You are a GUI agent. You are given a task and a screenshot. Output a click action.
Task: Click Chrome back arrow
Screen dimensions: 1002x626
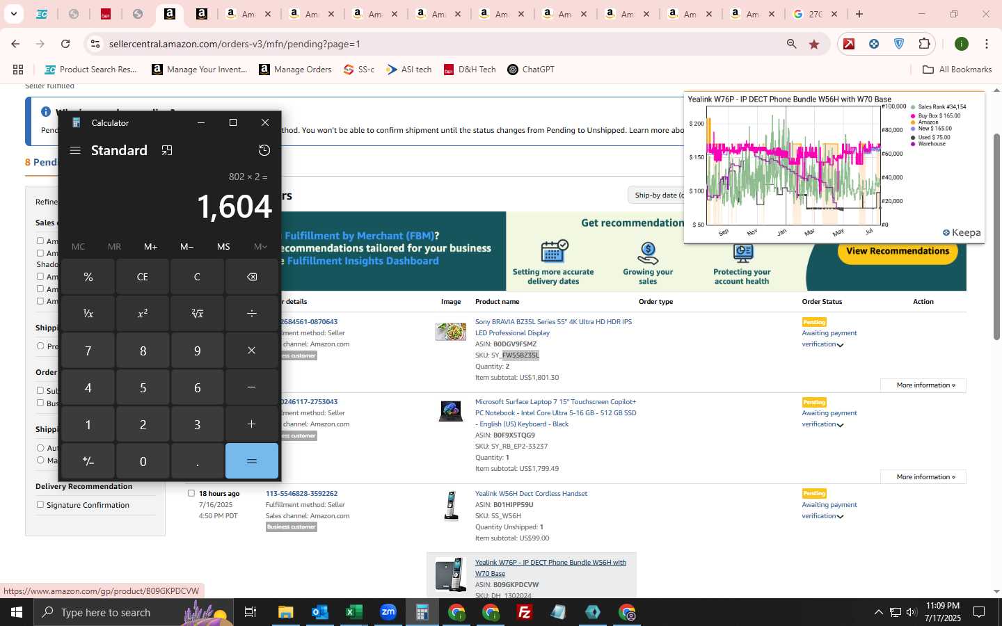(15, 44)
